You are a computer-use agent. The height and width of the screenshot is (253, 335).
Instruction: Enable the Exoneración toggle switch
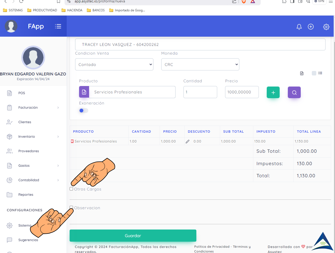tap(84, 111)
